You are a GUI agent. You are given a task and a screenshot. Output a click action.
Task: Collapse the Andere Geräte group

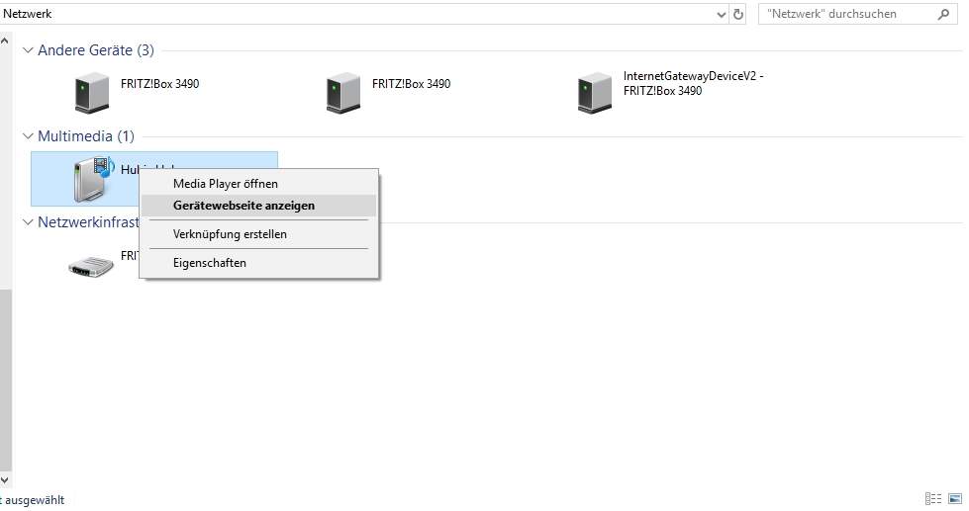pyautogui.click(x=27, y=50)
